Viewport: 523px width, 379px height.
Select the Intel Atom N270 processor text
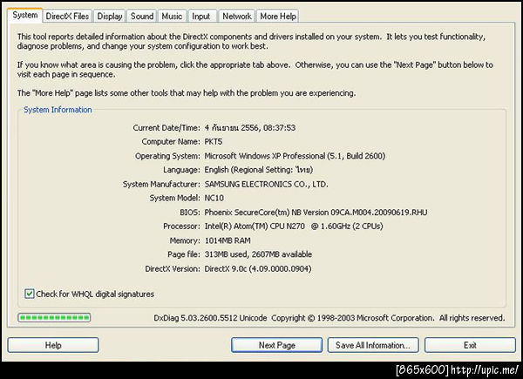click(294, 226)
